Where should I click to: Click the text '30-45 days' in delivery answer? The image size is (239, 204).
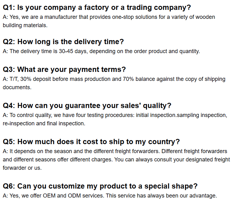coord(73,51)
